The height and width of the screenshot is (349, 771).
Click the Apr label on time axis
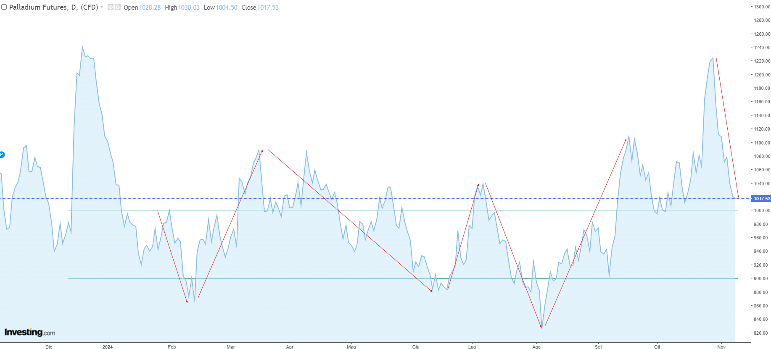(290, 346)
